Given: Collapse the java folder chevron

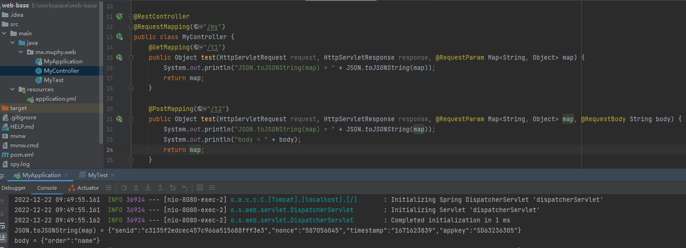Looking at the screenshot, I should coord(13,43).
